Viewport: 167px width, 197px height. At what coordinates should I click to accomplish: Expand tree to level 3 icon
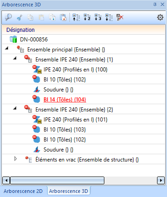tap(98, 17)
